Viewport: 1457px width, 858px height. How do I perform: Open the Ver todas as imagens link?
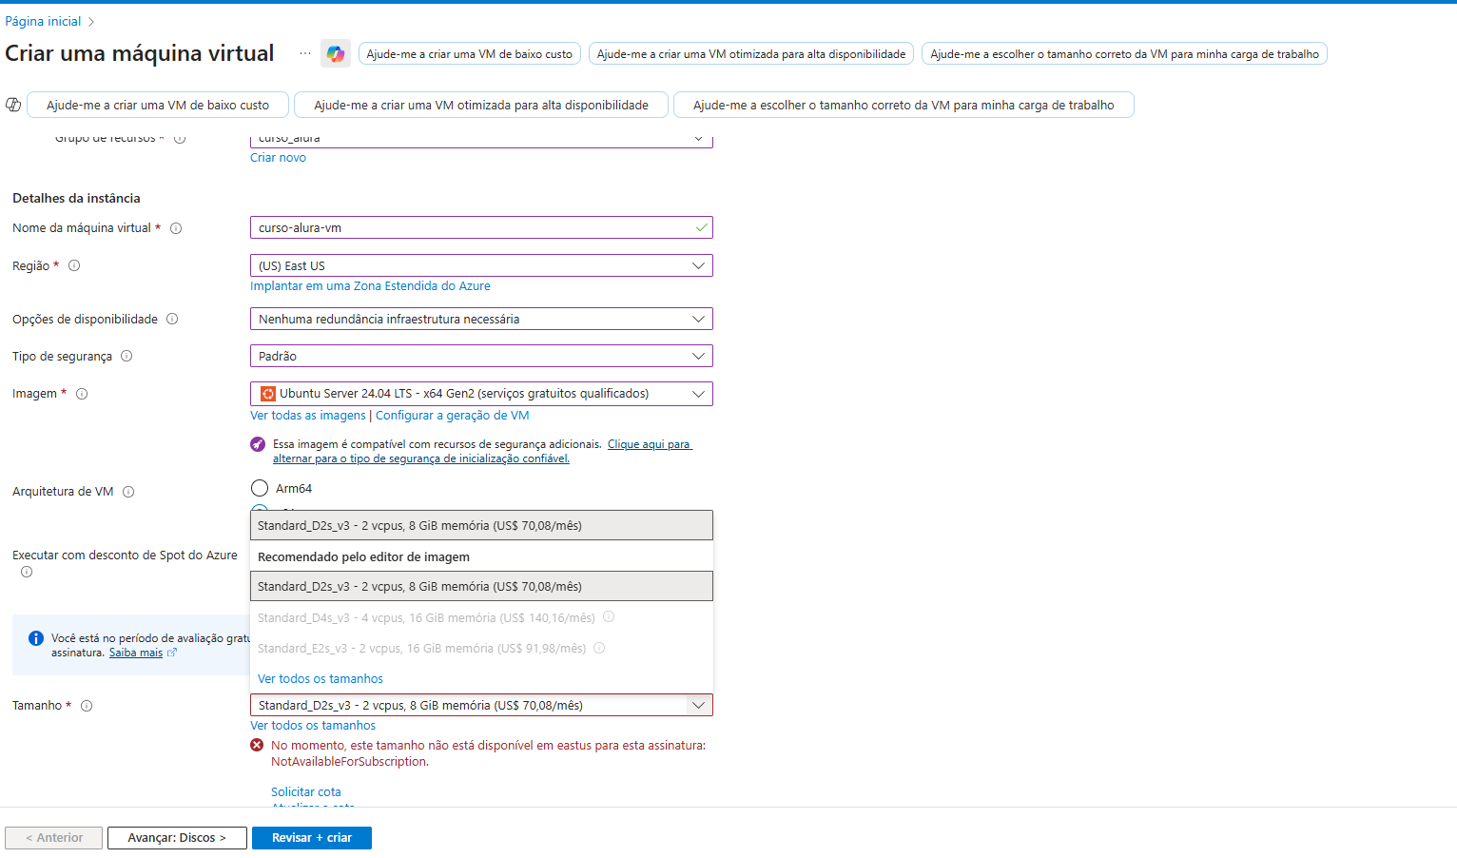[307, 415]
